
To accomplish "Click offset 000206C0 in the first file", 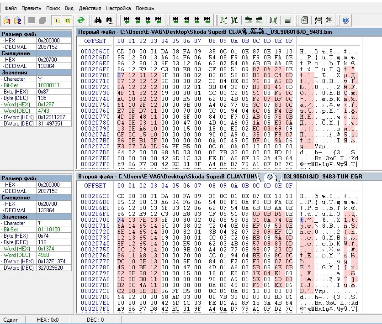I will click(x=95, y=51).
